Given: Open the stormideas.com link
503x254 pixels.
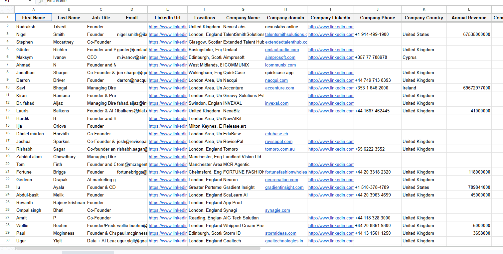Looking at the screenshot, I should pos(281,233).
